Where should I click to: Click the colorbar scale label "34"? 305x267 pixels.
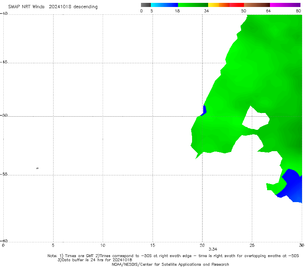point(206,11)
